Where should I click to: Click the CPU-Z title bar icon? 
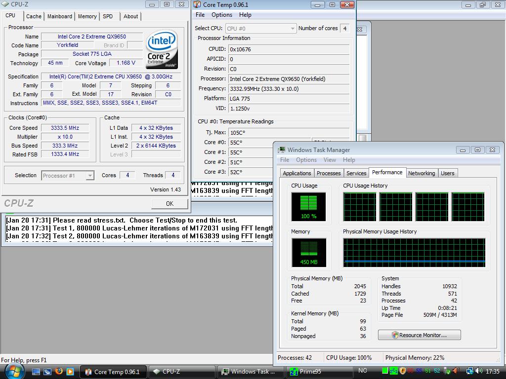(x=5, y=4)
